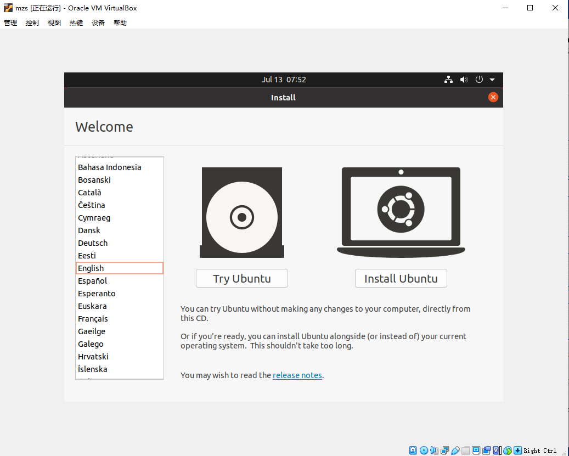Screen dimensions: 569x456
Task: Click the Try Ubuntu button
Action: (242, 278)
